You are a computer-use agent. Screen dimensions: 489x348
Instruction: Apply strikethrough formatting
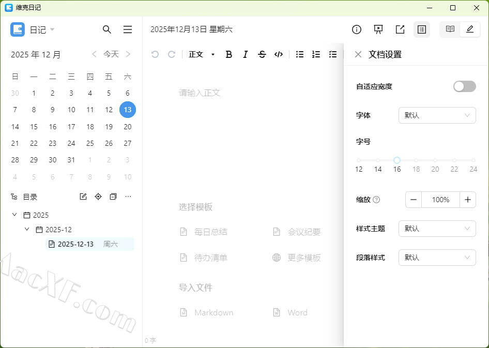click(262, 54)
